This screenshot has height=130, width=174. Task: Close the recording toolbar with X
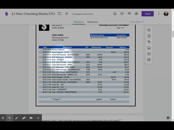coord(38,118)
